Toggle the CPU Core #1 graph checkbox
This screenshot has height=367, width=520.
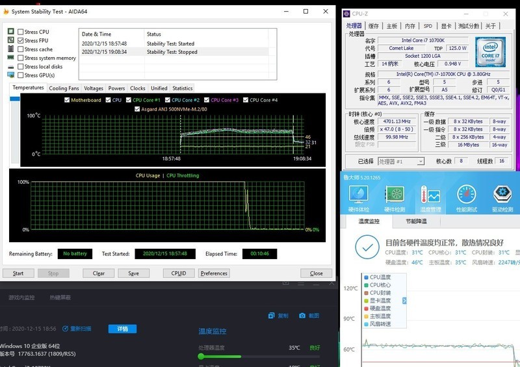[128, 100]
